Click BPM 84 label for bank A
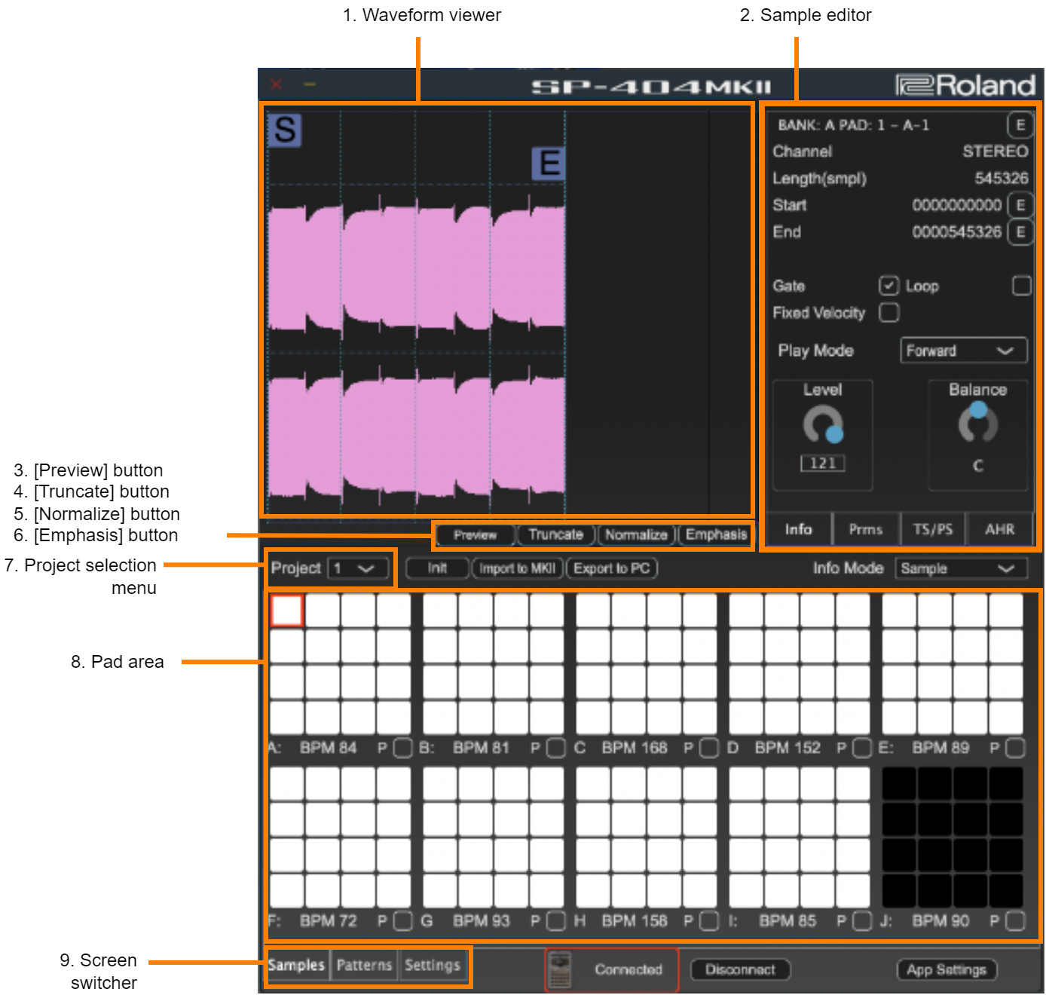 tap(328, 748)
